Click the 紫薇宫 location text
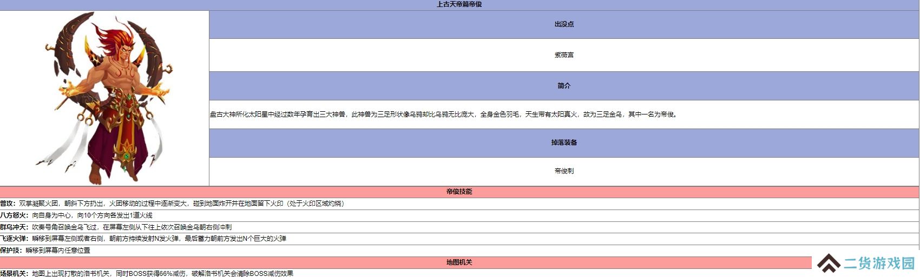Image resolution: width=920 pixels, height=277 pixels. (564, 55)
